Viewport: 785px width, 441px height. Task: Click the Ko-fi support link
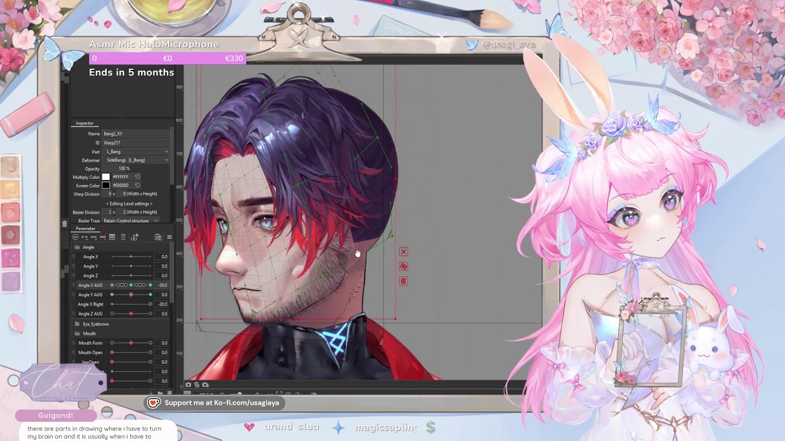point(213,402)
